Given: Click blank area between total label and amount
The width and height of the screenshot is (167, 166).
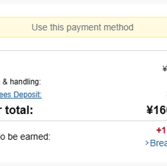Looking at the screenshot, I should (89, 110).
